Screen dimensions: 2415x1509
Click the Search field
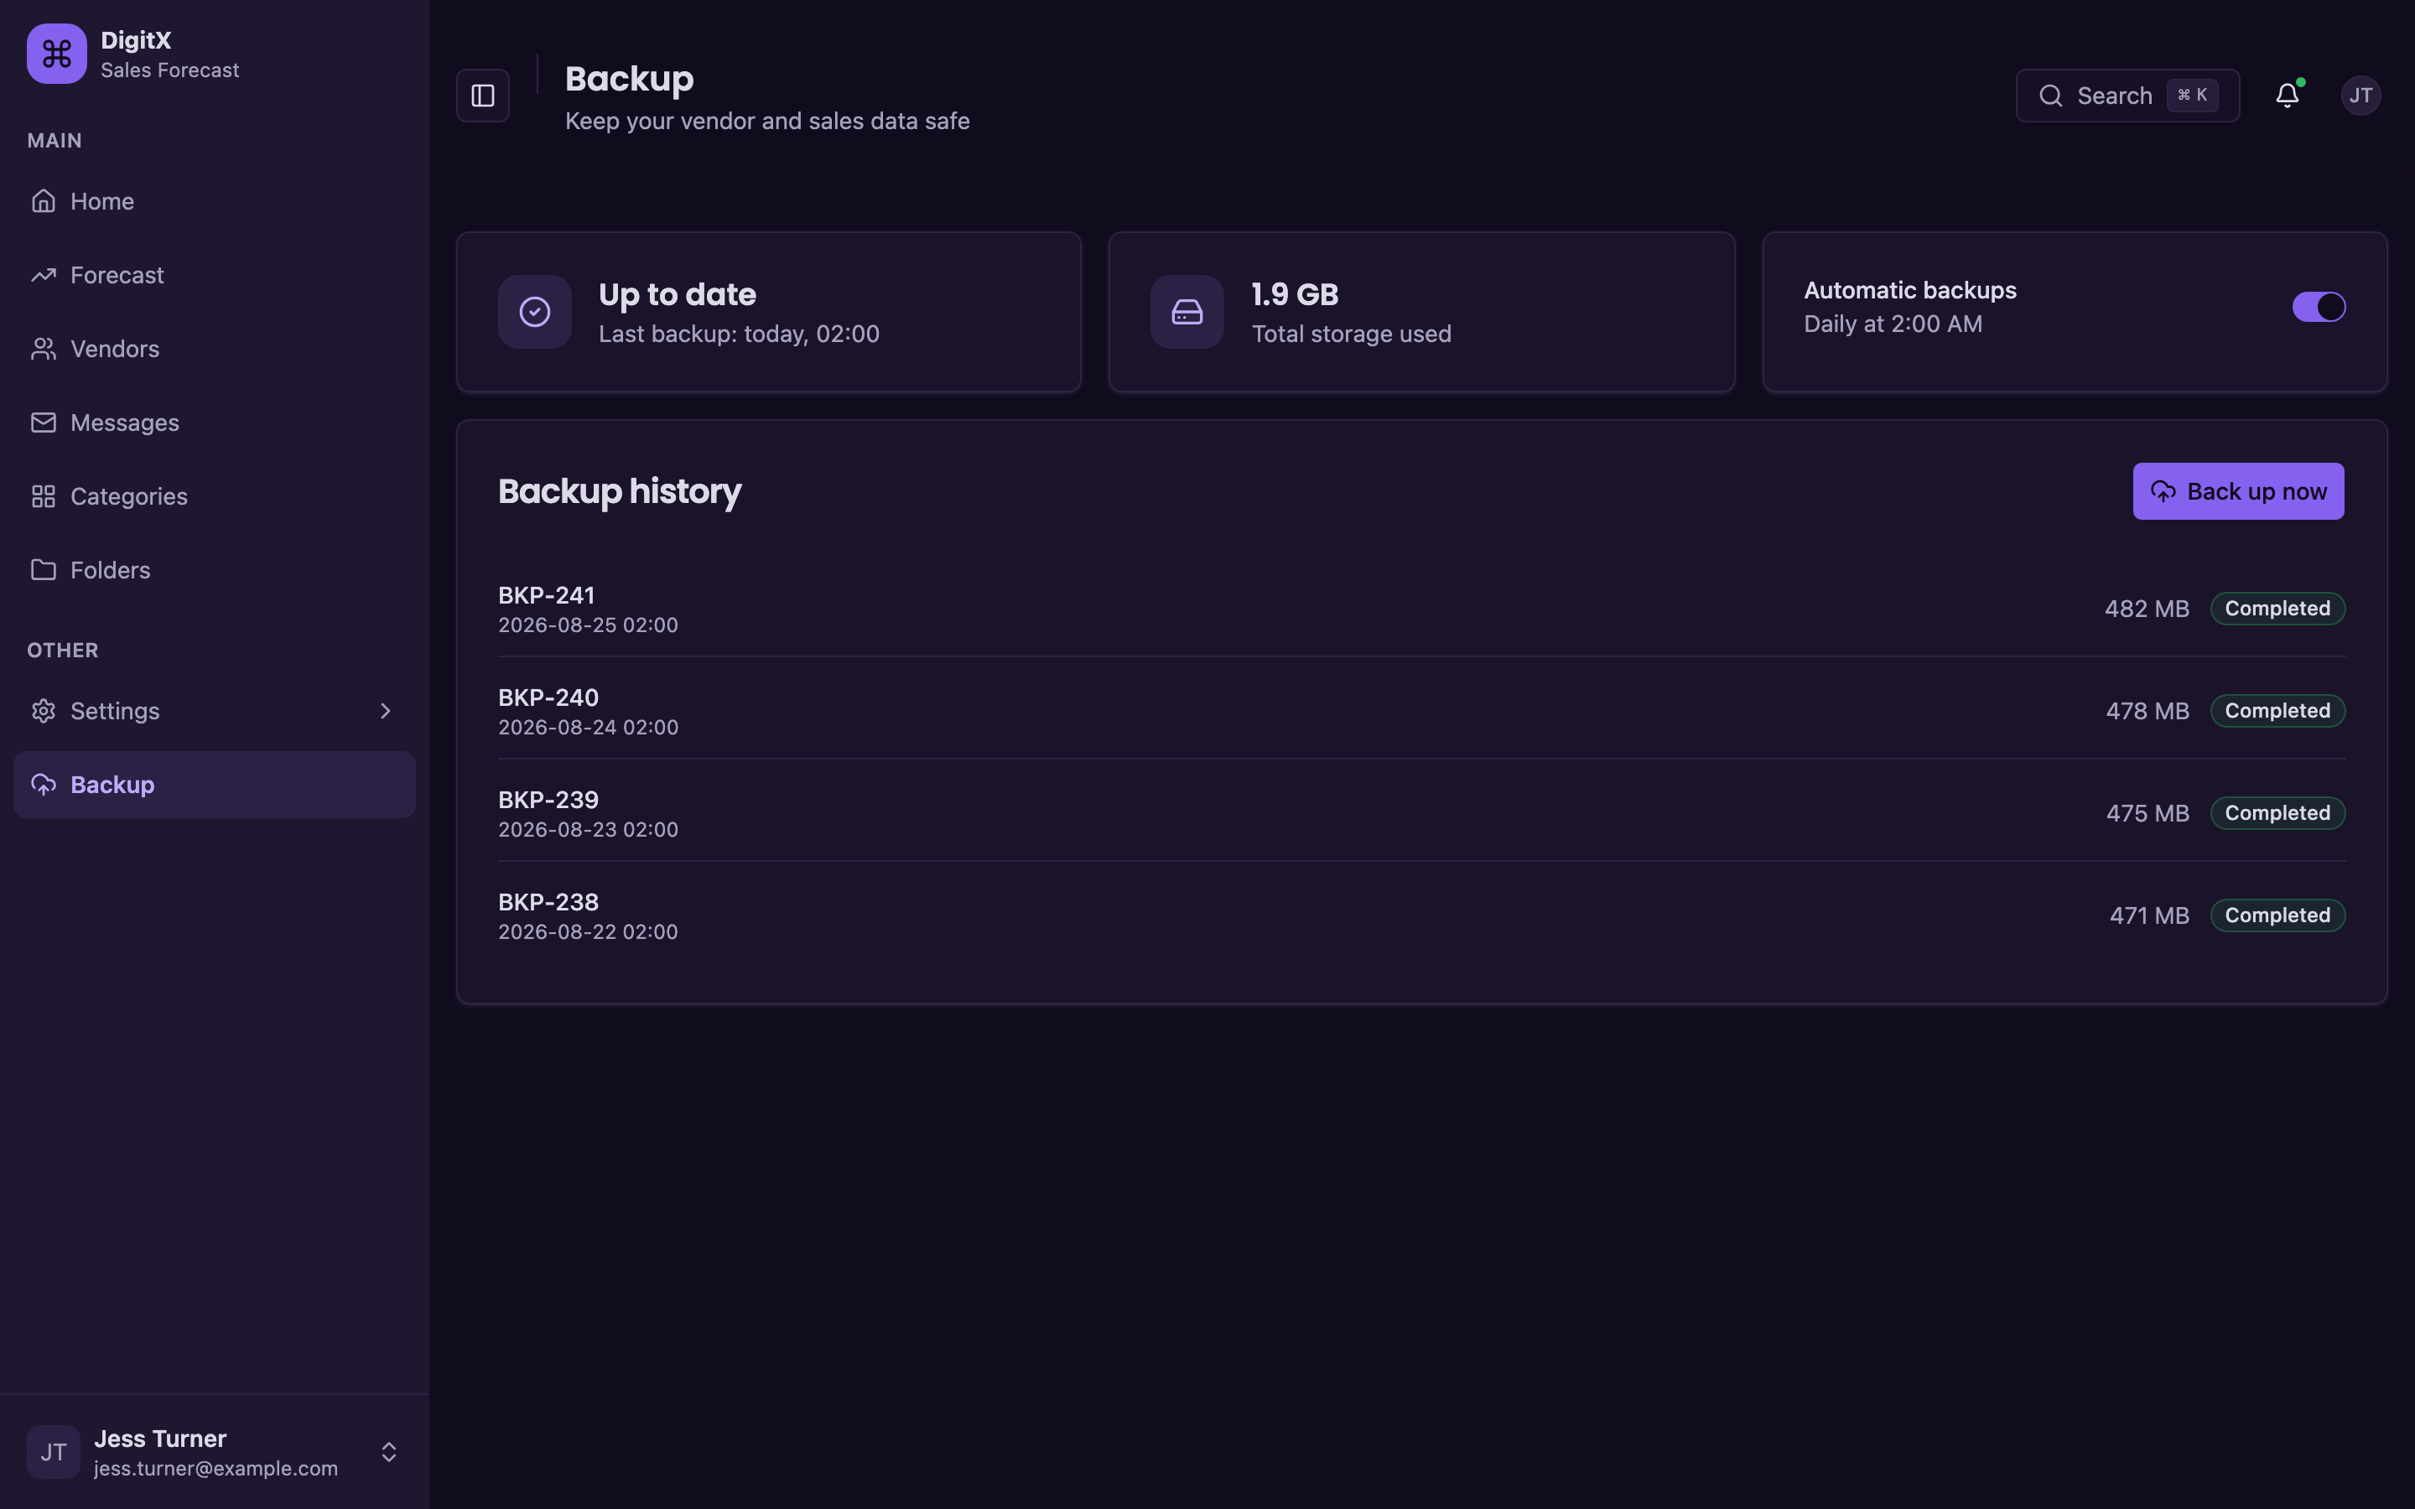pyautogui.click(x=2127, y=96)
